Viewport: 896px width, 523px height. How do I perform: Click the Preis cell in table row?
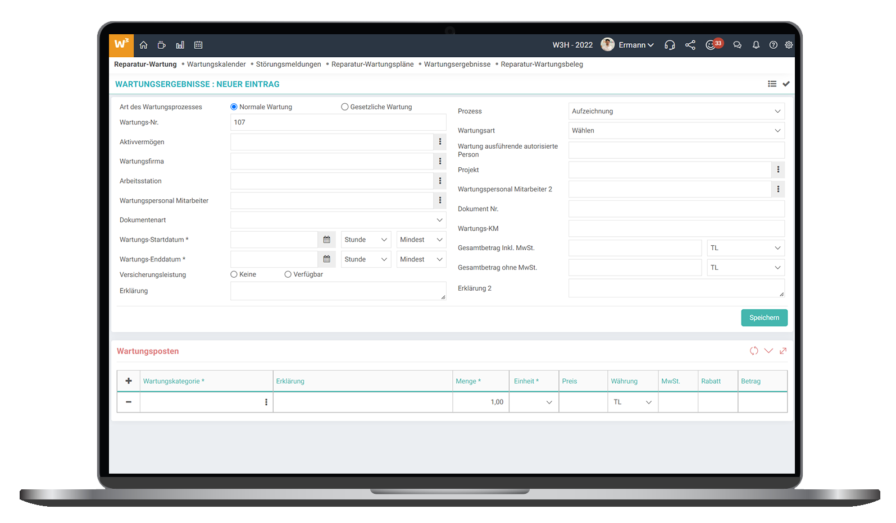click(583, 402)
